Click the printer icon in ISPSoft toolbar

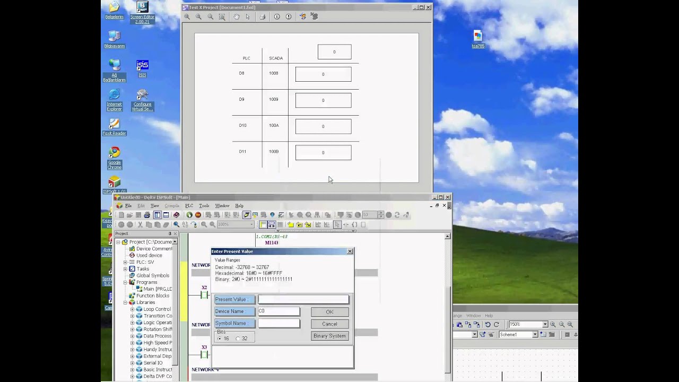coord(147,215)
